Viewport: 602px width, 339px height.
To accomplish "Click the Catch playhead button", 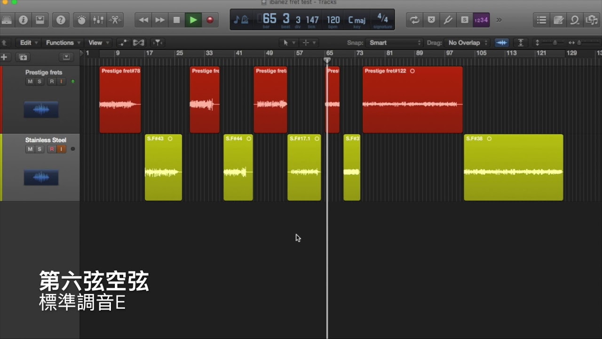I will [x=158, y=42].
